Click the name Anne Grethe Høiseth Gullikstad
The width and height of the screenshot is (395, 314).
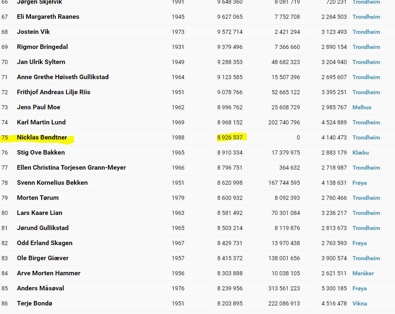click(63, 77)
